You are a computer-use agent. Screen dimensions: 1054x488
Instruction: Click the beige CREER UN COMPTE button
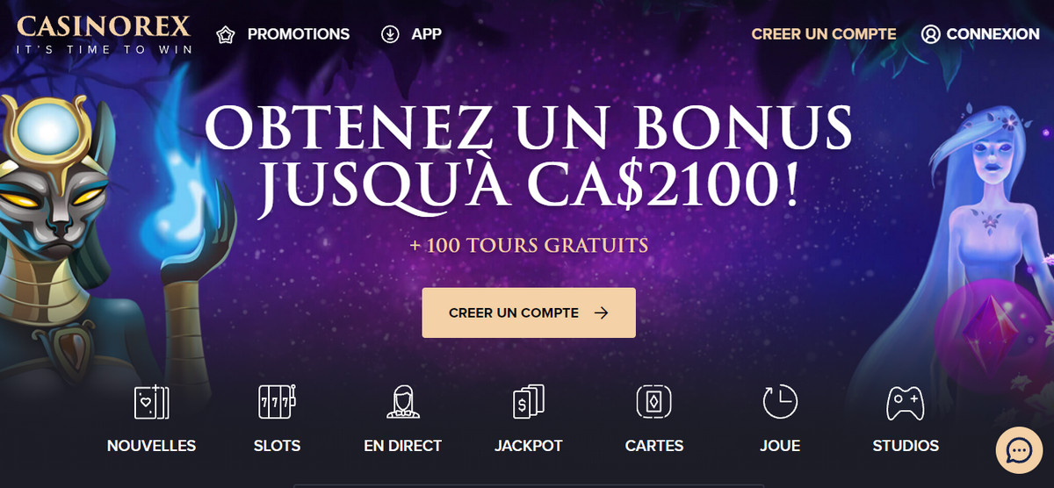[529, 312]
